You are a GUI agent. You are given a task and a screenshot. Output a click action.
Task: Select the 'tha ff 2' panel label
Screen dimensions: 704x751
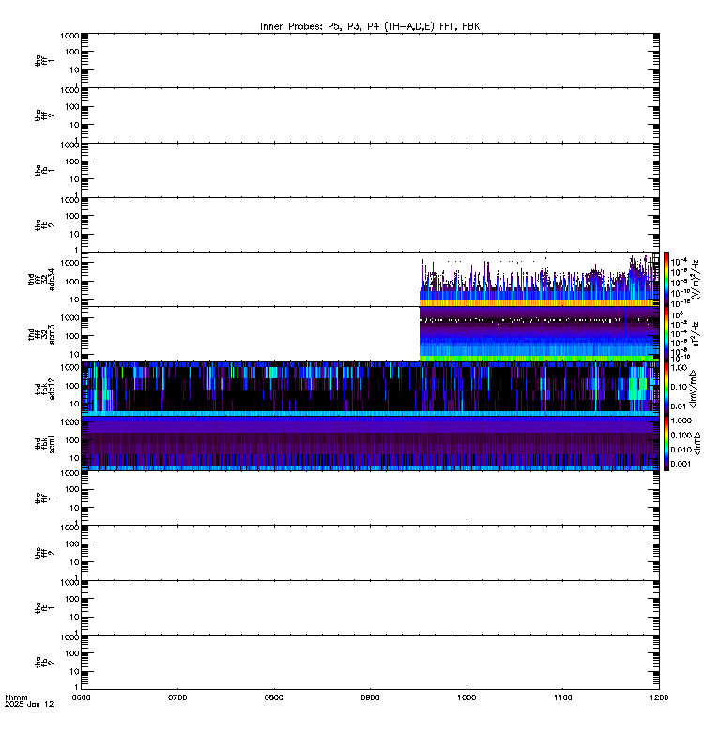click(x=44, y=115)
